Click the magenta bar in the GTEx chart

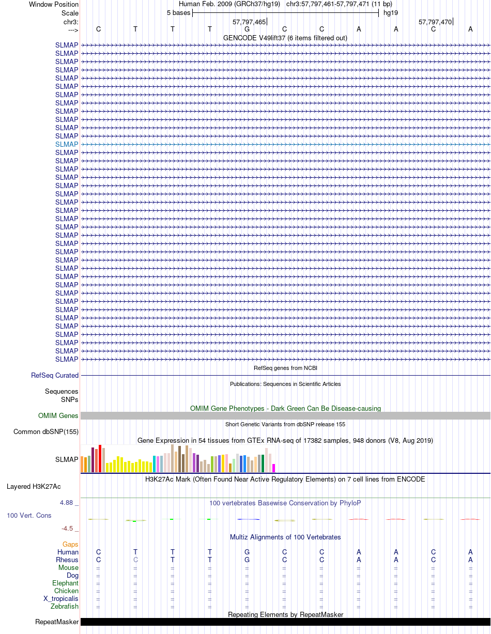274,468
